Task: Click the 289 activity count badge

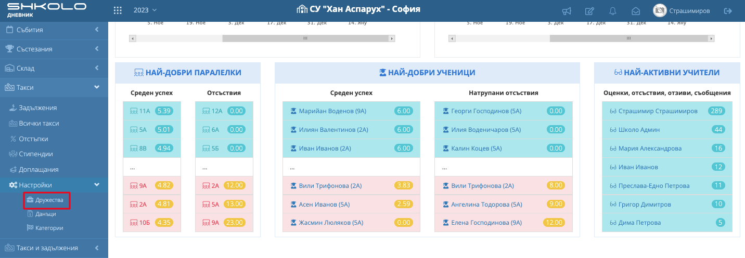Action: pyautogui.click(x=716, y=111)
